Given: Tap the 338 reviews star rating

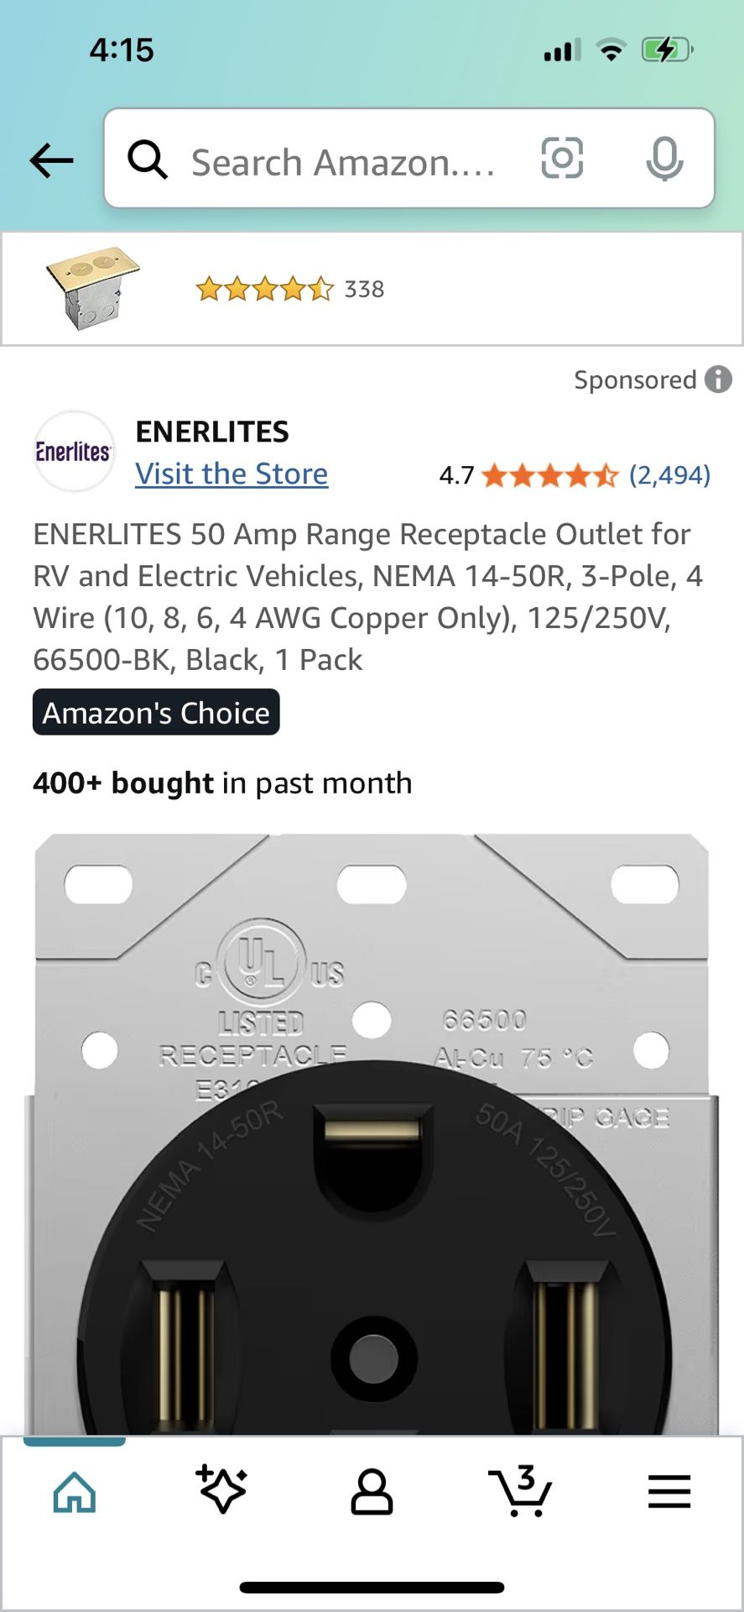Looking at the screenshot, I should click(289, 290).
